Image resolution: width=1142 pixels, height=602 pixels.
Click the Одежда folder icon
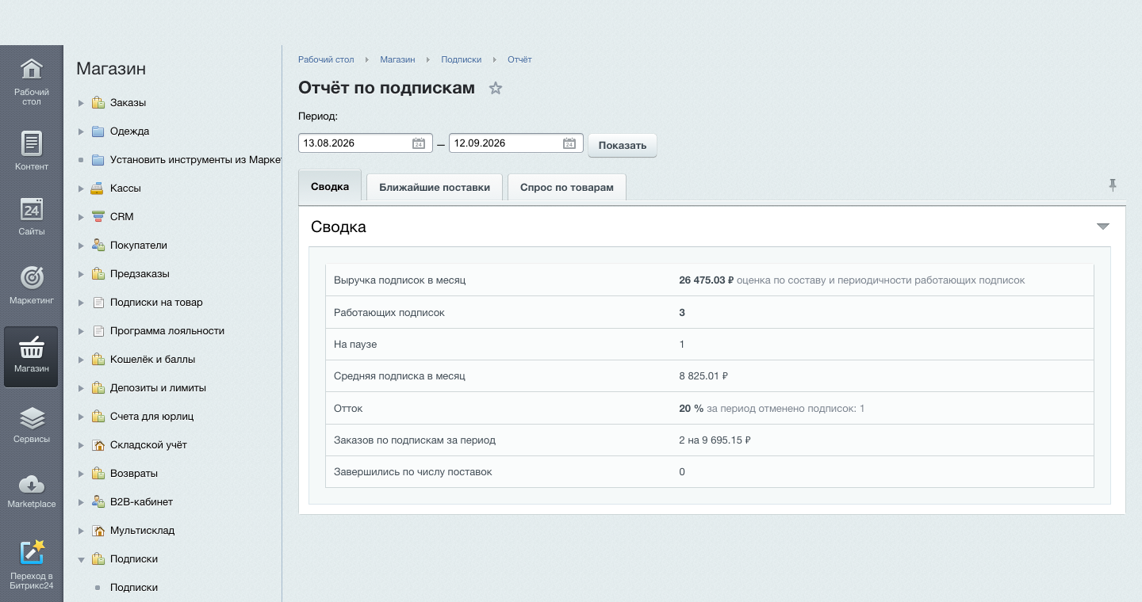[98, 131]
